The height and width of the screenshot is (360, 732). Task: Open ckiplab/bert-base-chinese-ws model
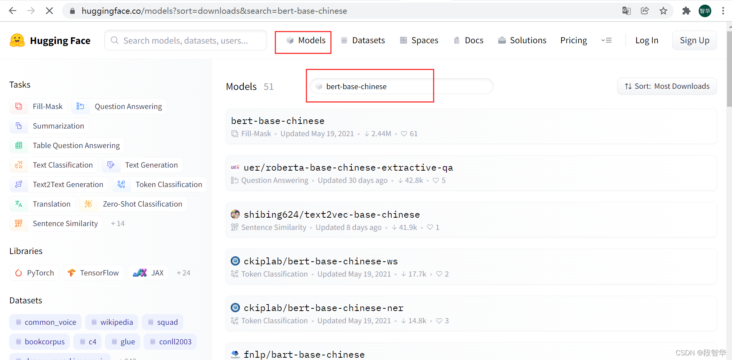pyautogui.click(x=471, y=267)
